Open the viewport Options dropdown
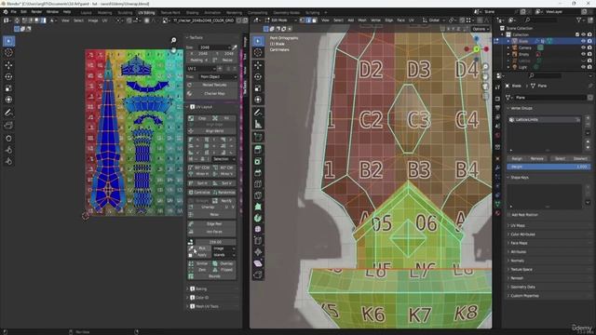This screenshot has width=596, height=335. (481, 29)
